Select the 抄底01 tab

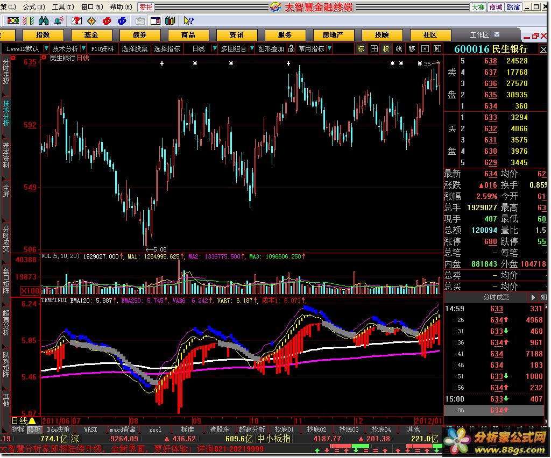click(x=284, y=429)
